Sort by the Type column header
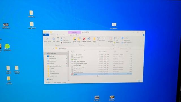Screen dimensions: 181x102 (x=115, y=52)
